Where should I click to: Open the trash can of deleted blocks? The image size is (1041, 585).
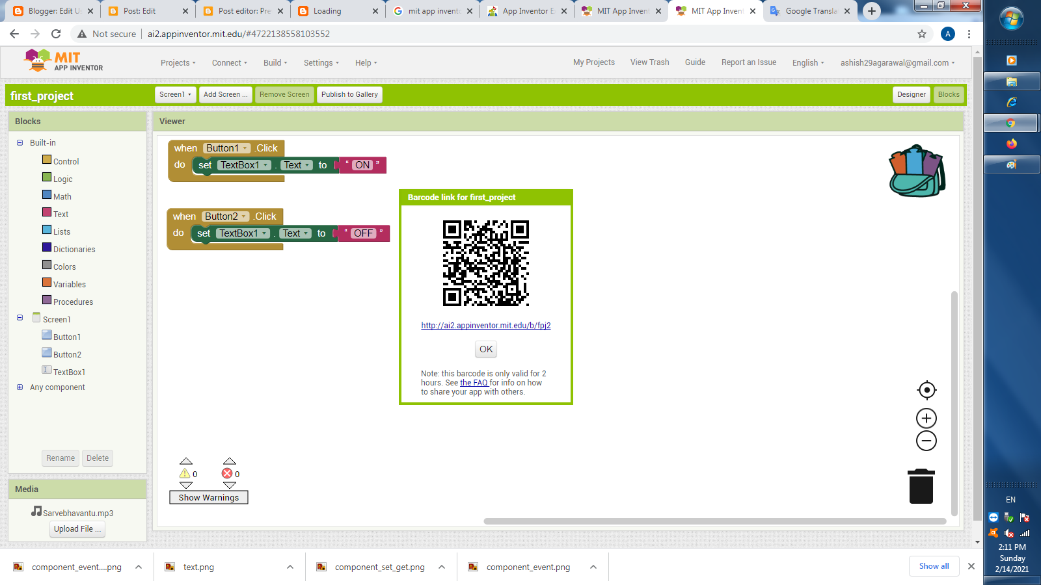(921, 486)
